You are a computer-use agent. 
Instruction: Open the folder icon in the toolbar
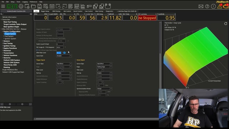[33, 6]
